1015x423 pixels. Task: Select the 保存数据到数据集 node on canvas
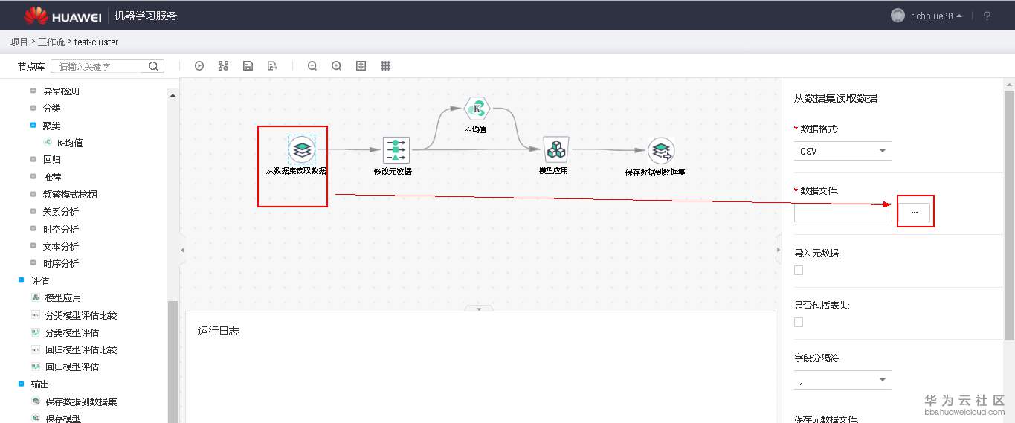pyautogui.click(x=660, y=150)
